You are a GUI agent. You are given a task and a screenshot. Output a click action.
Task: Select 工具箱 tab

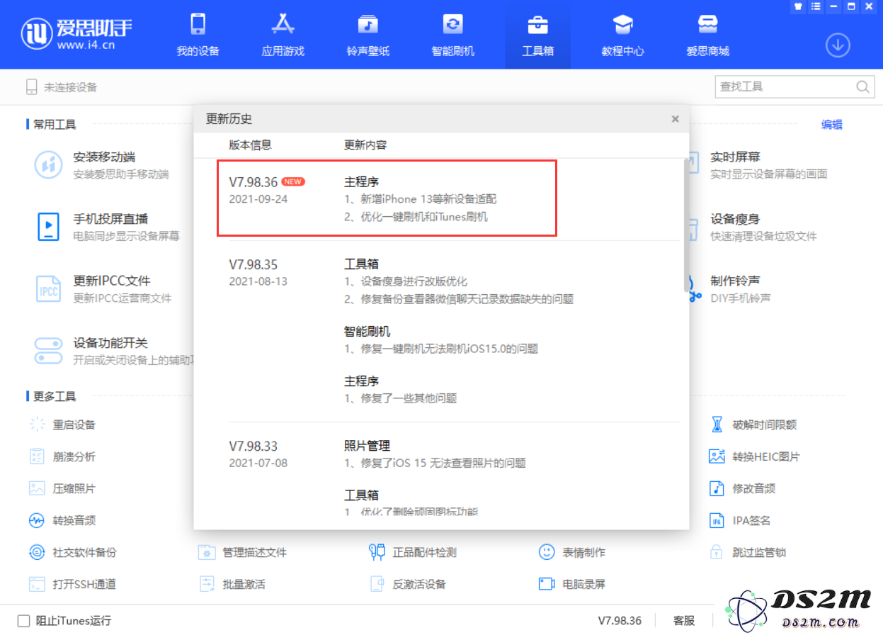[x=537, y=35]
